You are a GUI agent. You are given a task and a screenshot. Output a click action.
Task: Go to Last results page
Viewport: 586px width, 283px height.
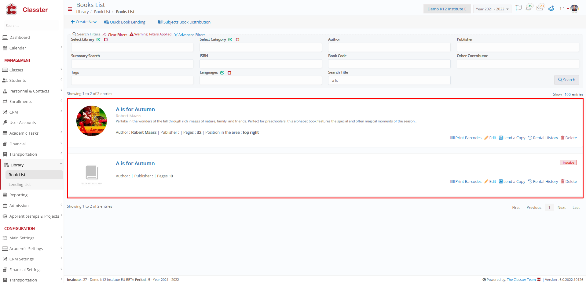pos(576,208)
